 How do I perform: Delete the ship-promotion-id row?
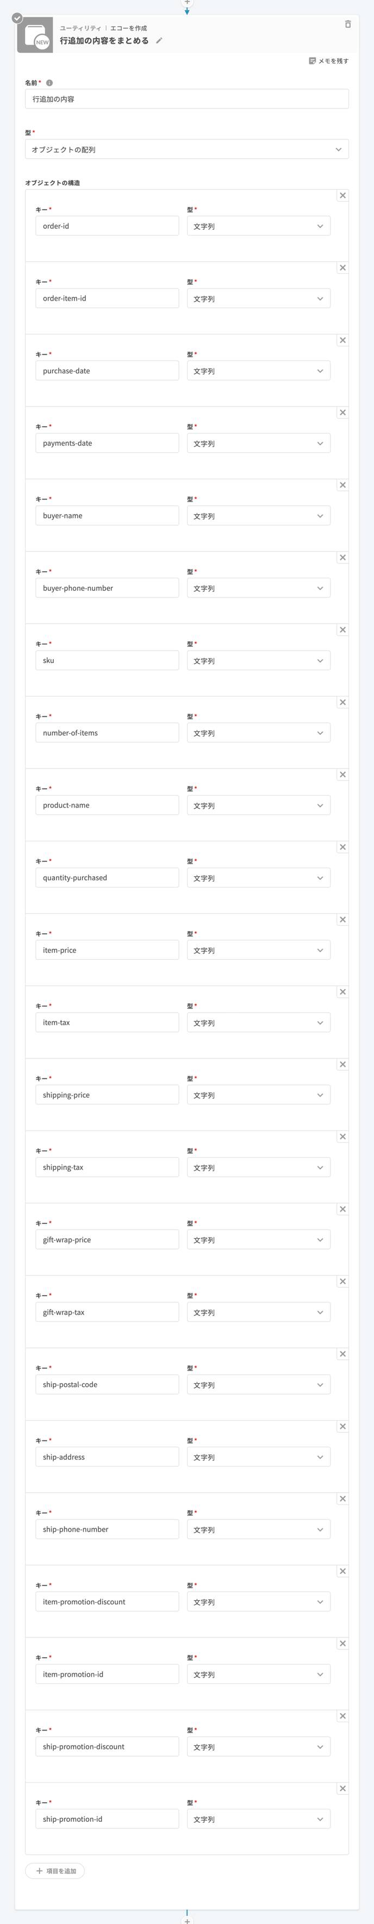[342, 1789]
